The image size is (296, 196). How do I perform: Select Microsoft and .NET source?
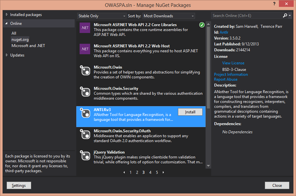pyautogui.click(x=28, y=45)
